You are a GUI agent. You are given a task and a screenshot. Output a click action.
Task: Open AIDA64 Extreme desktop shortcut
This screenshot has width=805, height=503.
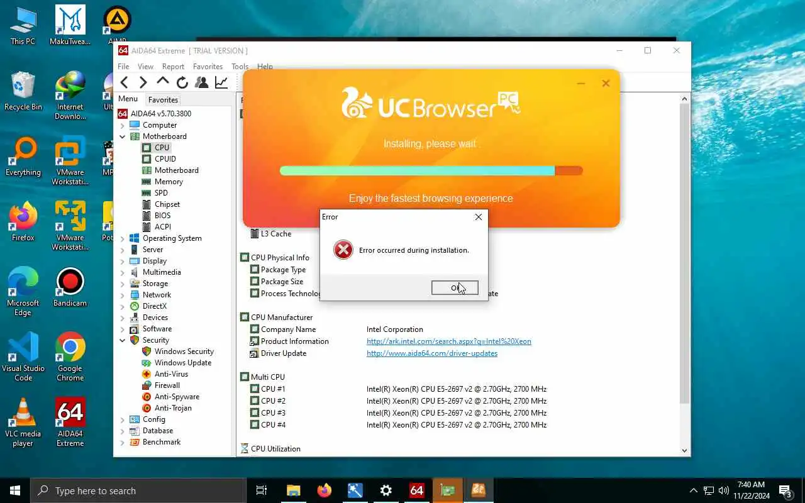tap(70, 423)
